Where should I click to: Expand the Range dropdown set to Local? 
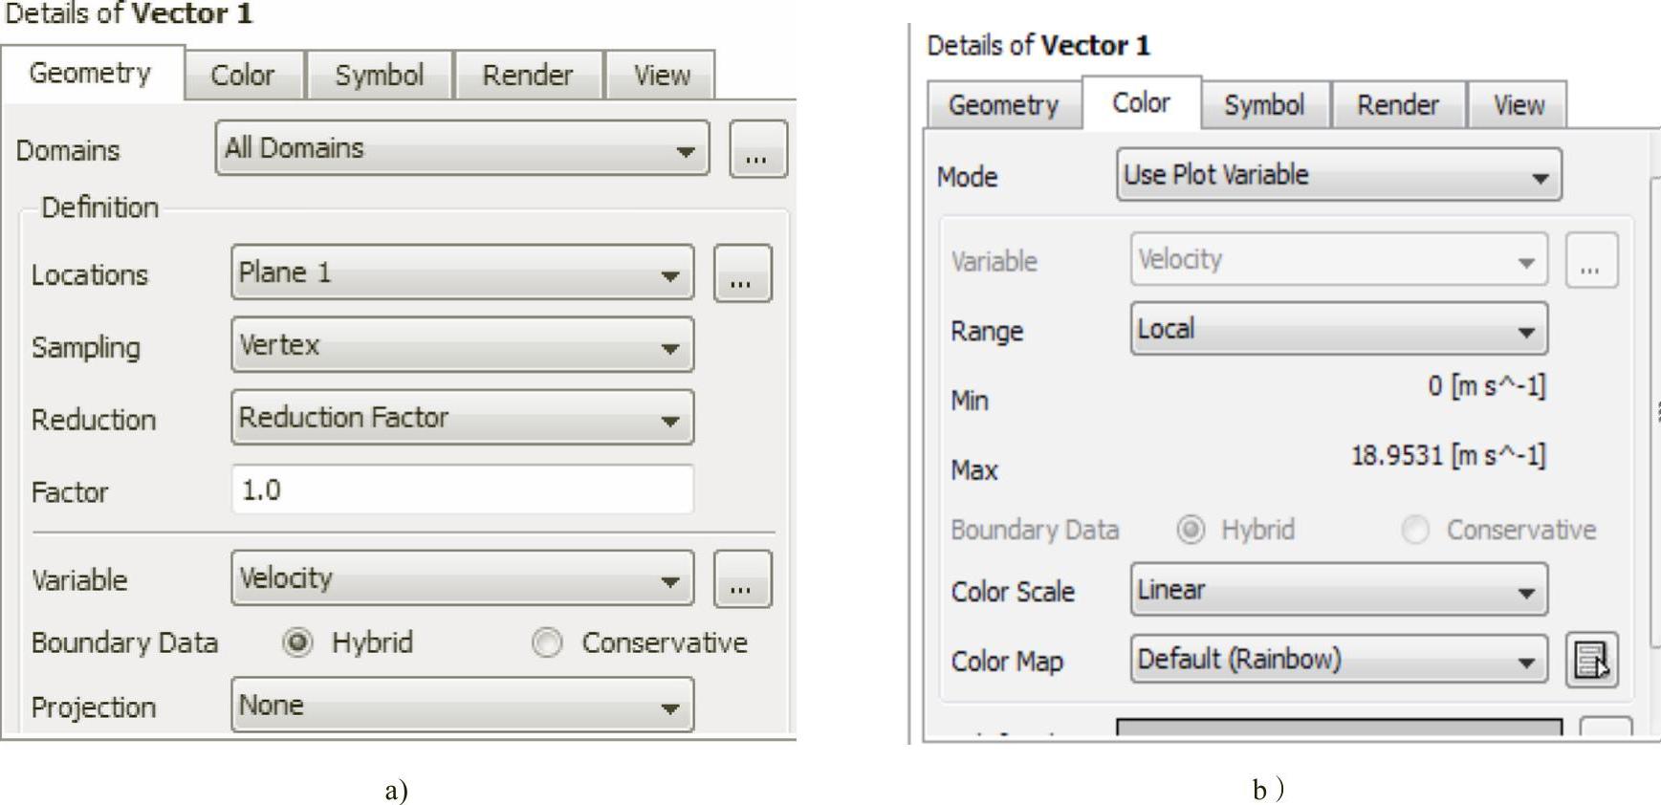click(x=1339, y=329)
